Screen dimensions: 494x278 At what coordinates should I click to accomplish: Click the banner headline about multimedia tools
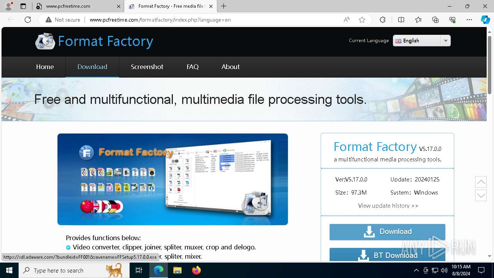tap(200, 100)
